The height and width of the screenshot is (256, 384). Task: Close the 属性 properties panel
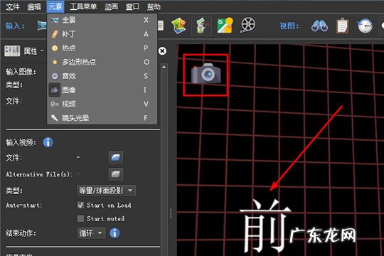tap(162, 51)
